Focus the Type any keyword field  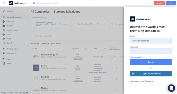click(77, 36)
